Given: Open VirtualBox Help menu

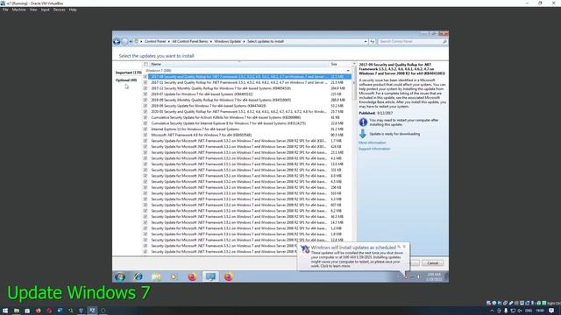Looking at the screenshot, I should coord(73,10).
